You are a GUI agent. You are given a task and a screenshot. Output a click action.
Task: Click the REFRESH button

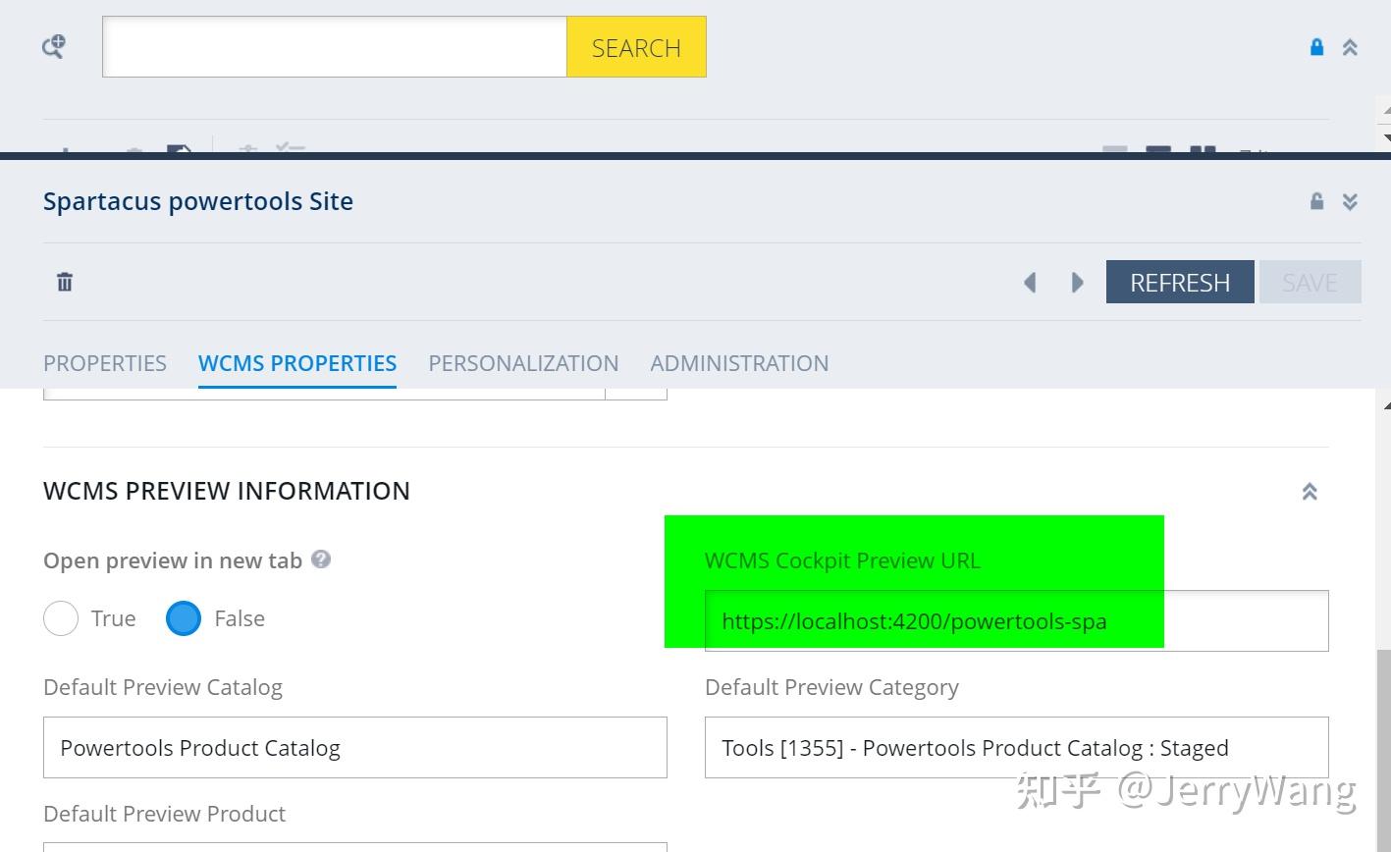pyautogui.click(x=1180, y=282)
